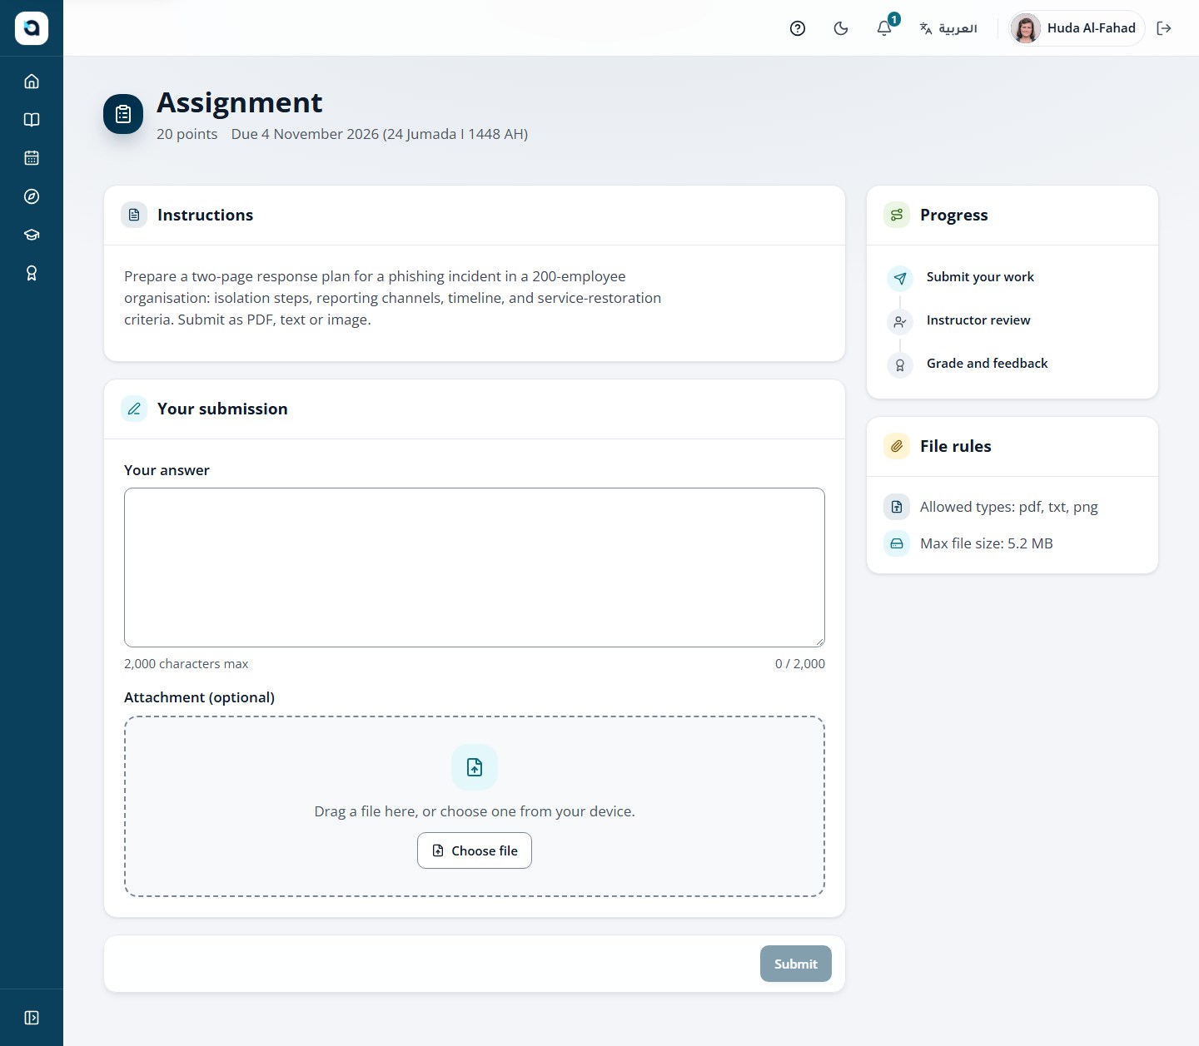Click the app logo in top-left corner
The width and height of the screenshot is (1199, 1046).
coord(32,28)
